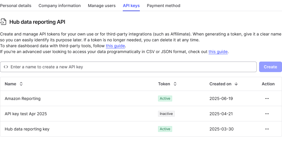
Task: Open Payment method tab
Action: point(164,6)
